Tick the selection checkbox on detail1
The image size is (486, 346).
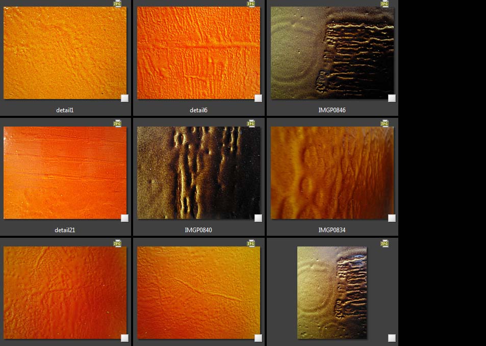coord(124,98)
